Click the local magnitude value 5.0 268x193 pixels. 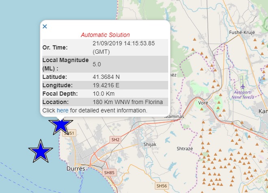(x=97, y=64)
